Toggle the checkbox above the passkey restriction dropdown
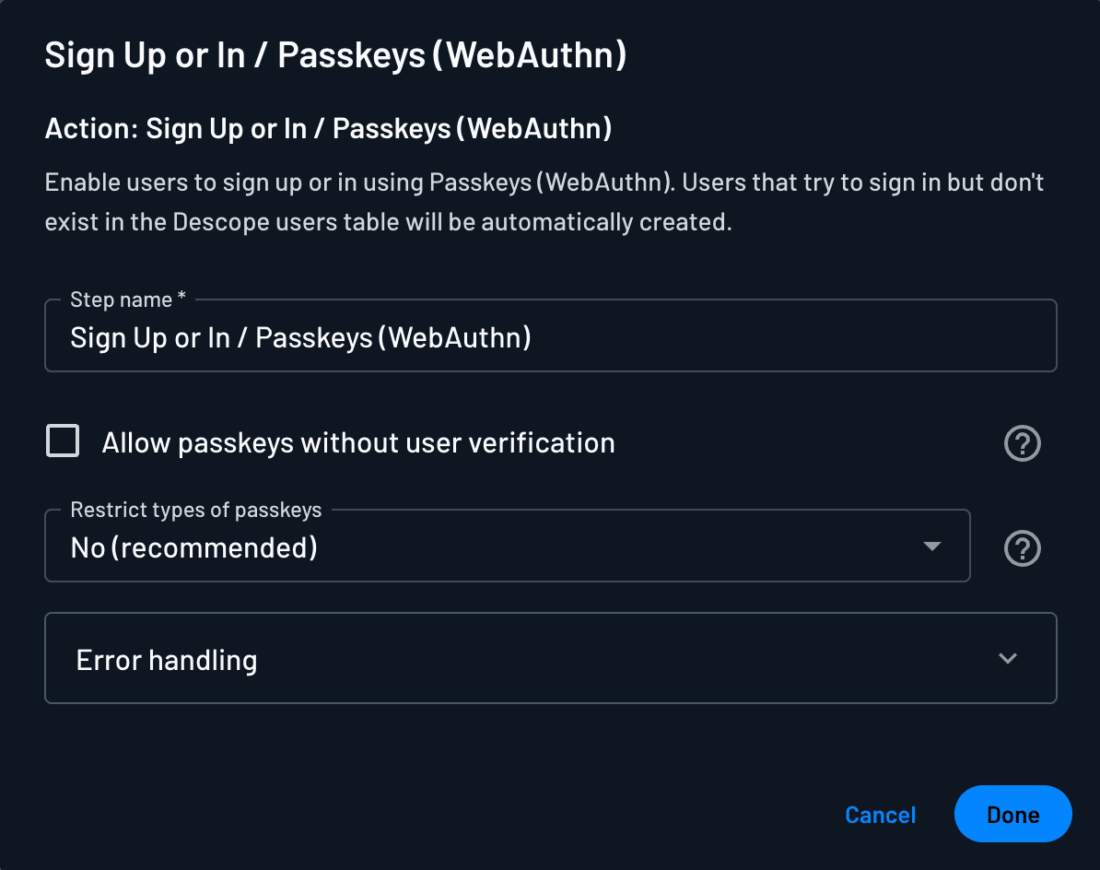Screen dimensions: 1100x870 tap(62, 441)
